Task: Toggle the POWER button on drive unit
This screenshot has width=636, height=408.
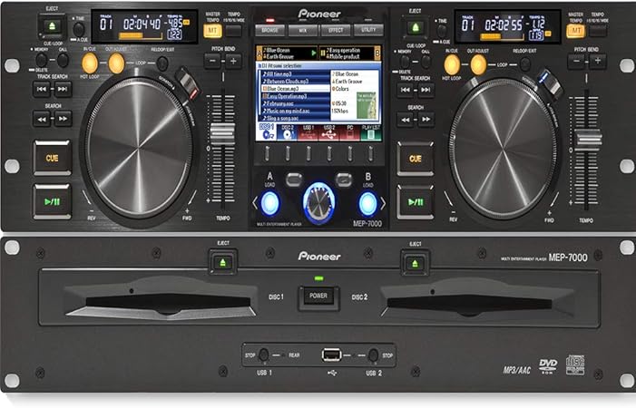Action: tap(318, 296)
